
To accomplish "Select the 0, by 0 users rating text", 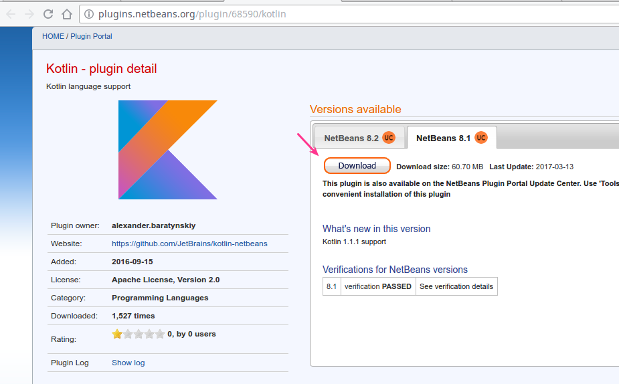I will coord(191,334).
